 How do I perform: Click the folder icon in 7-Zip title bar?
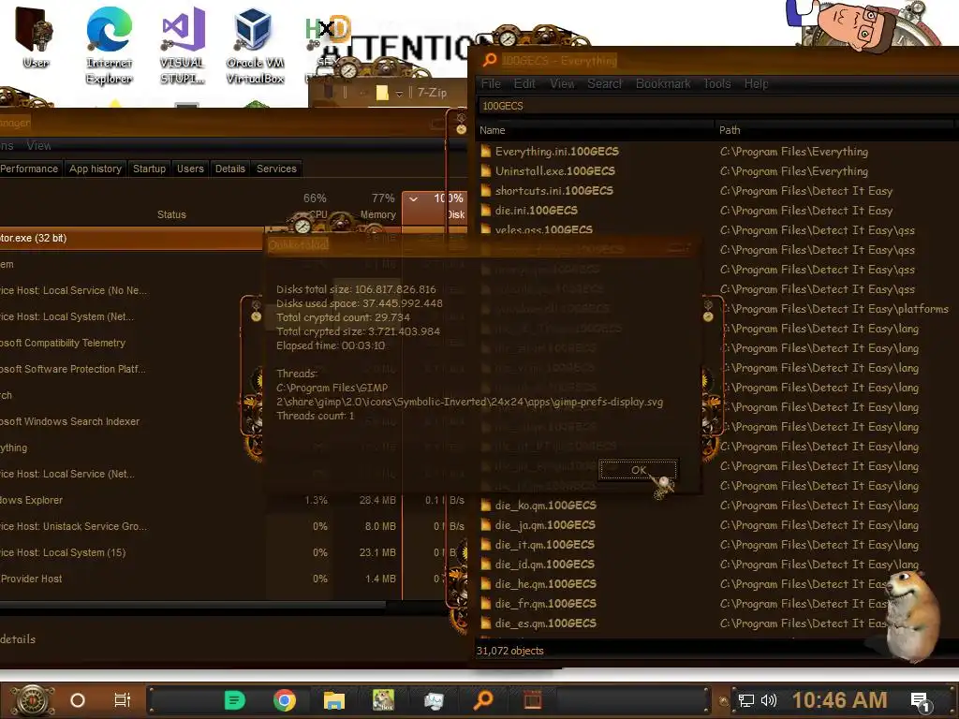[382, 93]
